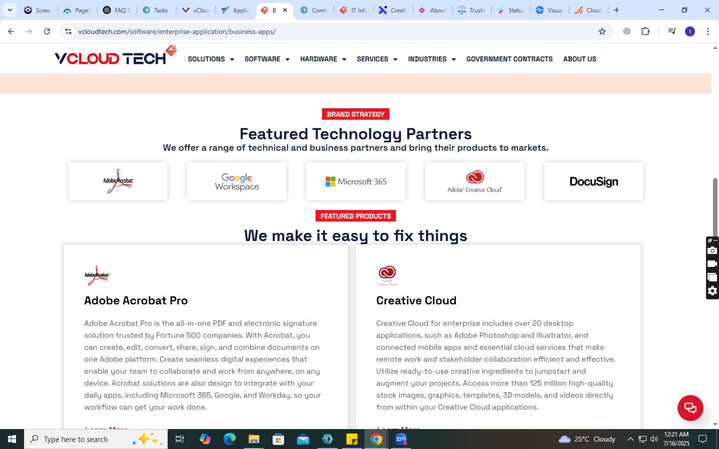This screenshot has width=719, height=449.
Task: Switch to the Trusted tab
Action: pos(471,10)
